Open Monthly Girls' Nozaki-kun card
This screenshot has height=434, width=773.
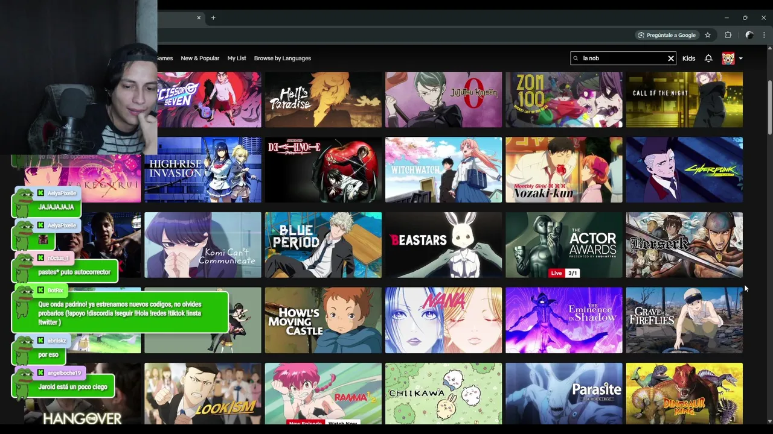pos(563,169)
